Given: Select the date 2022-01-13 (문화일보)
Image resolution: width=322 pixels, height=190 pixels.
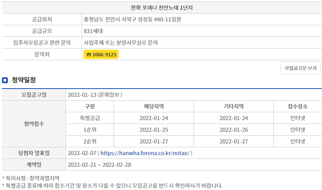Looking at the screenshot, I should (x=95, y=95).
